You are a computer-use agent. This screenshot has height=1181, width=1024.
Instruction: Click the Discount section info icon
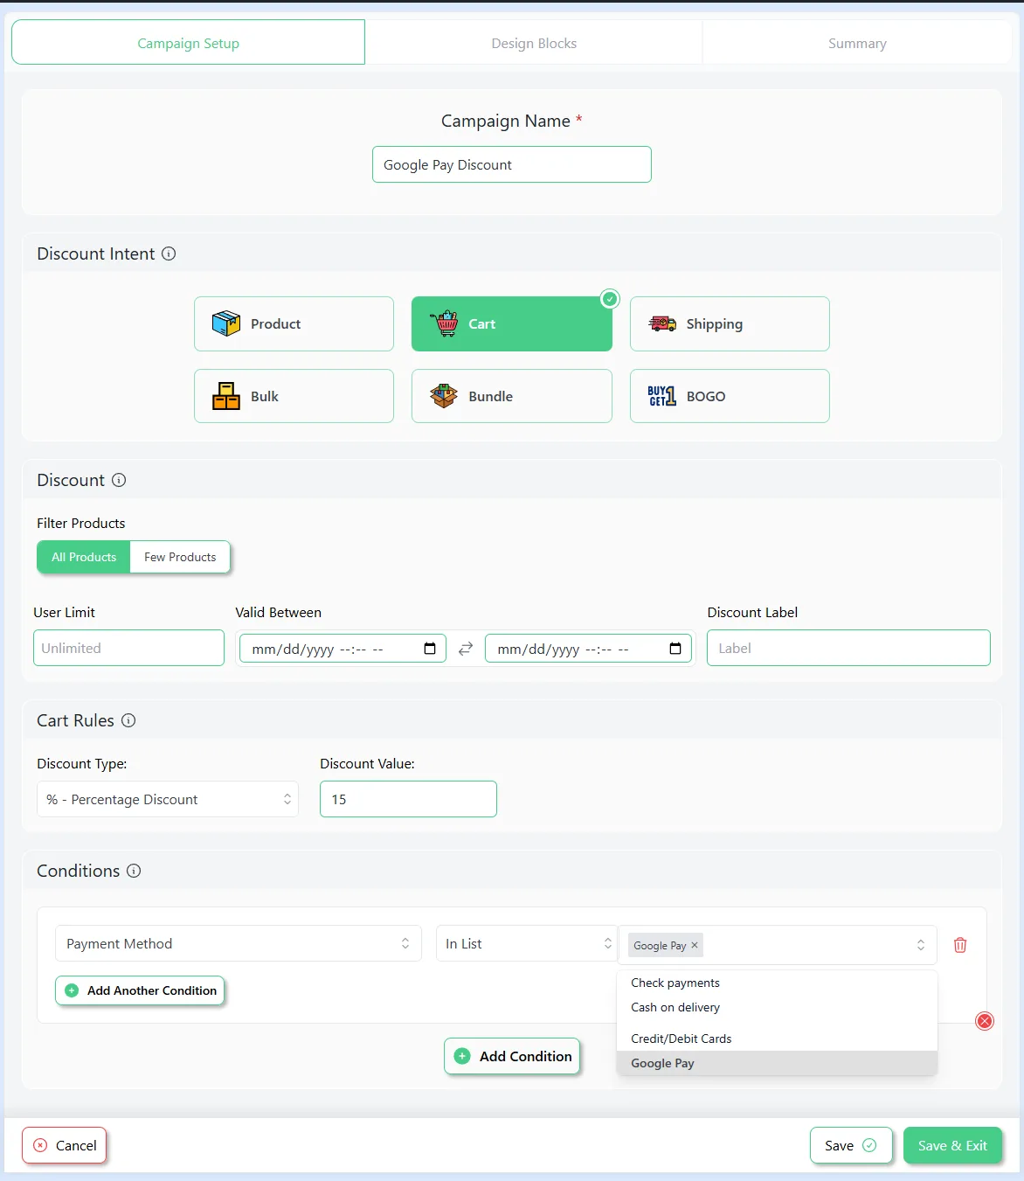119,480
